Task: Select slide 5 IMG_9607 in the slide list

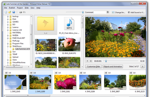Action: pyautogui.click(x=115, y=82)
